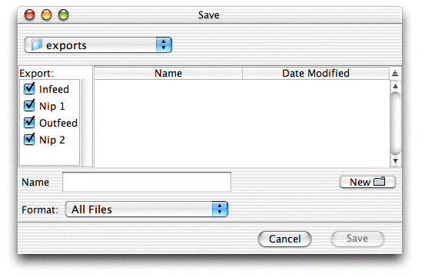Click the Format popup arrow stepper

(220, 209)
